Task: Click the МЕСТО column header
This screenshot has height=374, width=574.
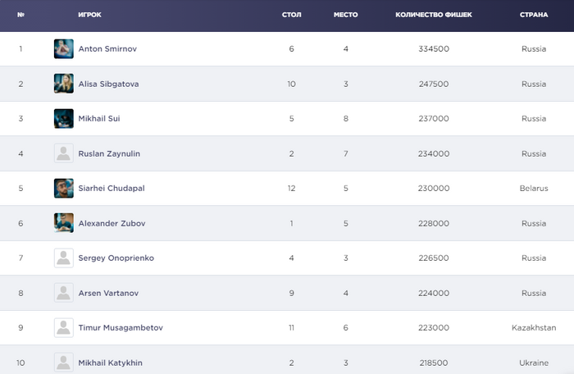Action: (346, 15)
